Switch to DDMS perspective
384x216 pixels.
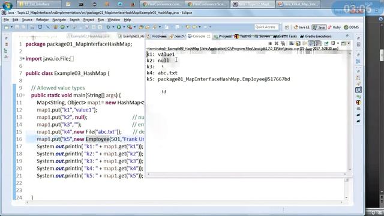pos(352,27)
